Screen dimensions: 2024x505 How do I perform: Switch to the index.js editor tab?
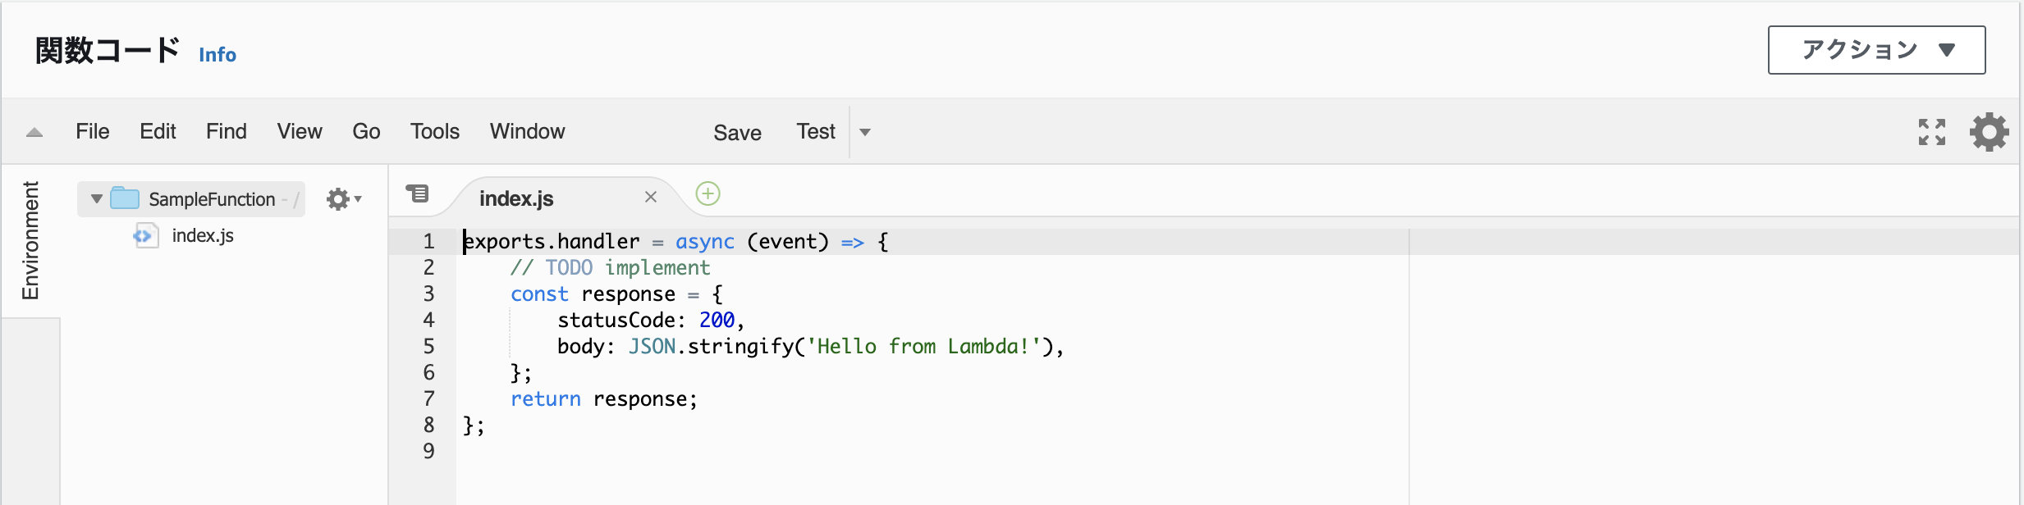click(516, 198)
